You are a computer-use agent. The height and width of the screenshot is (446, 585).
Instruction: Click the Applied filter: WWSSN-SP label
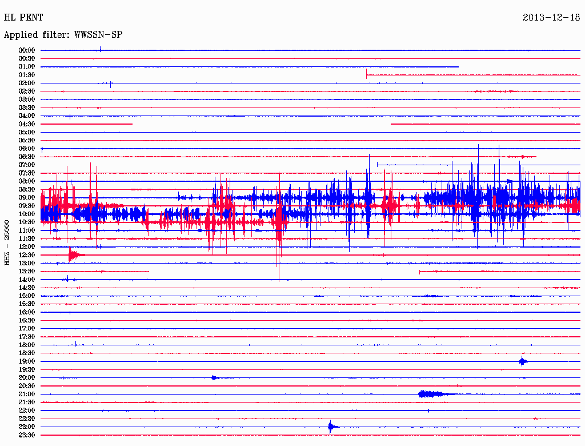pos(63,35)
